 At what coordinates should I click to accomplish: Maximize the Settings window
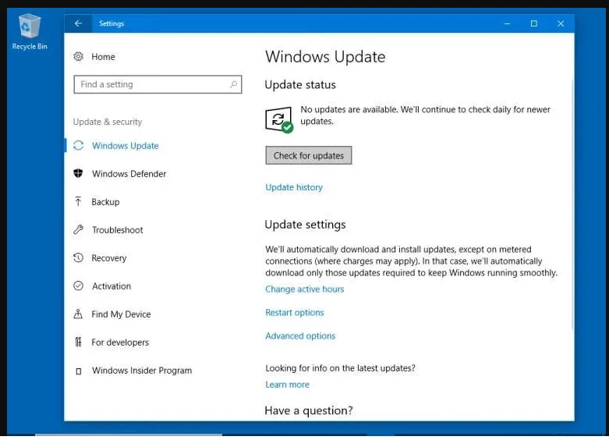point(533,23)
